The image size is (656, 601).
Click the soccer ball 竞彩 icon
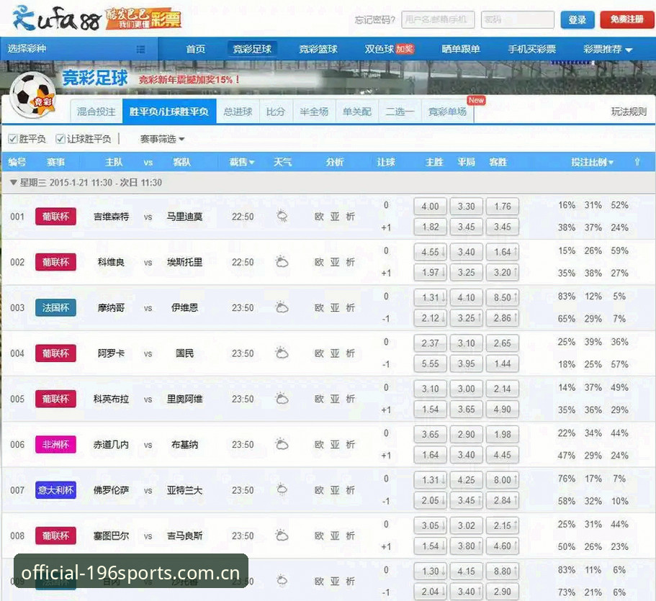coord(32,95)
